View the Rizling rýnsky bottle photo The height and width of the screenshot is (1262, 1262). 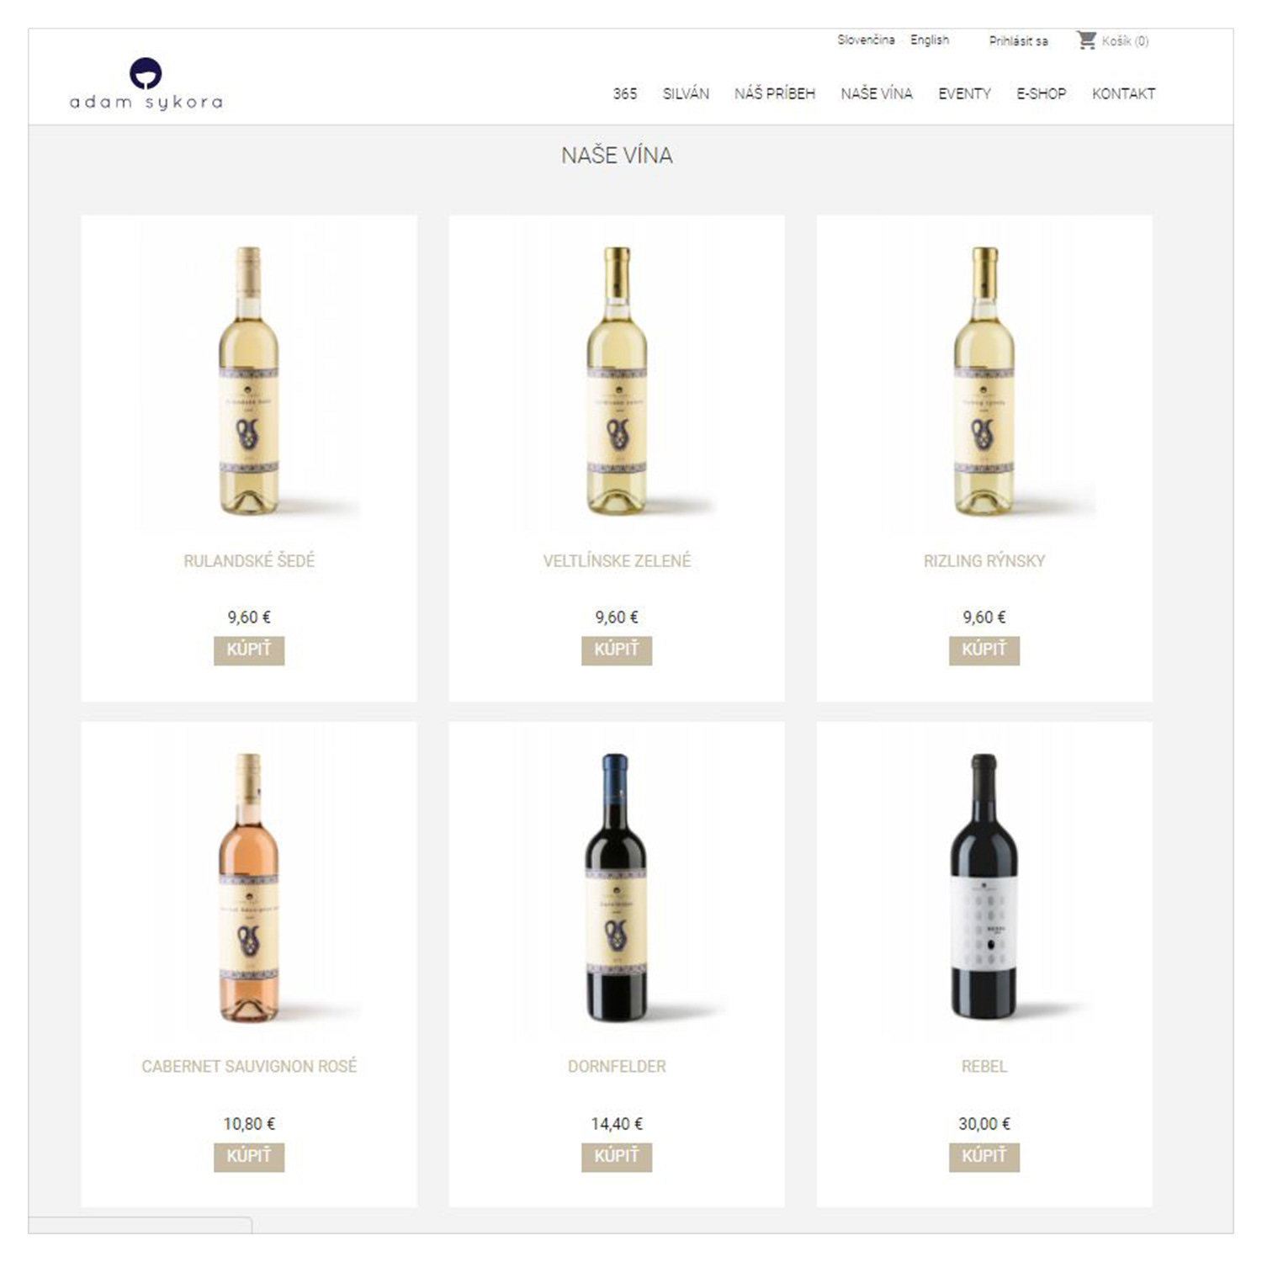984,381
